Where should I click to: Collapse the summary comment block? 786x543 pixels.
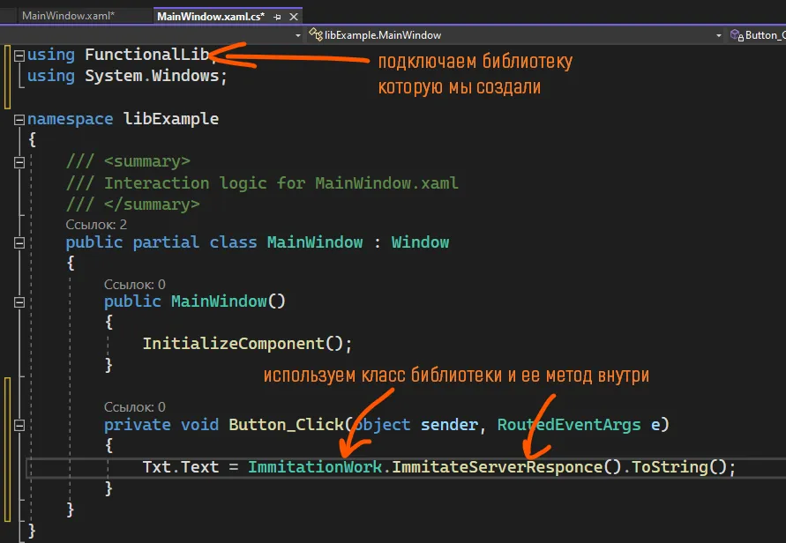click(19, 162)
